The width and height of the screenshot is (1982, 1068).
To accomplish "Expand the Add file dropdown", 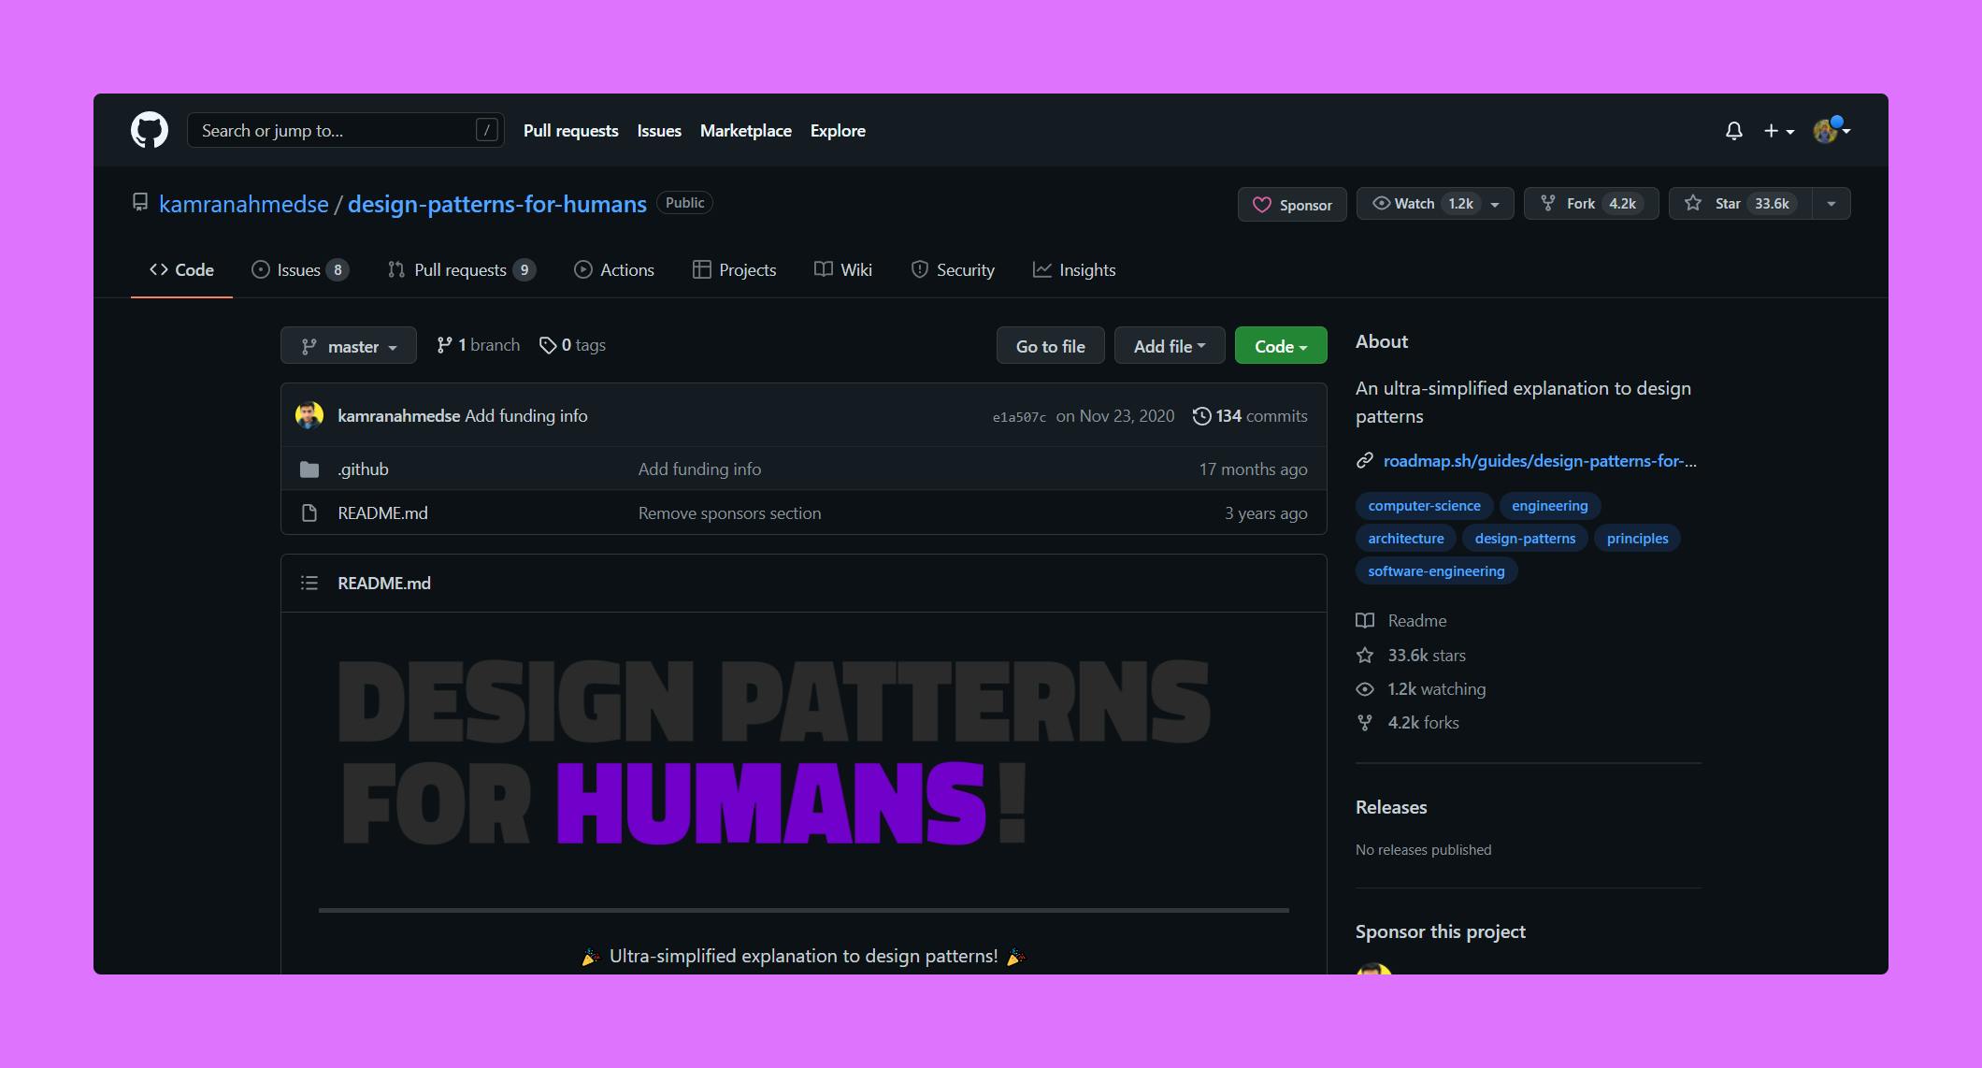I will click(1170, 346).
